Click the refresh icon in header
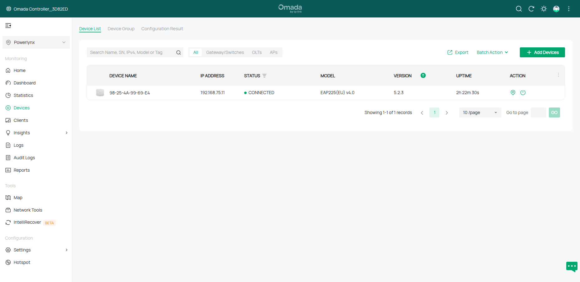Viewport: 580px width, 282px height. click(531, 9)
